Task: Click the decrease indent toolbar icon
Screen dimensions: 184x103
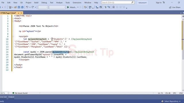Action: point(97,7)
